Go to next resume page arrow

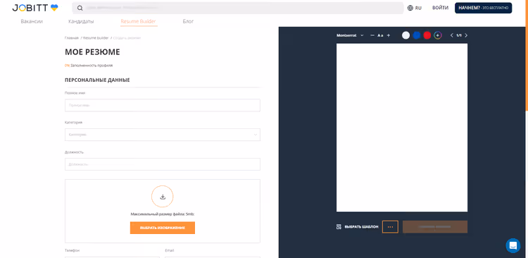(466, 35)
